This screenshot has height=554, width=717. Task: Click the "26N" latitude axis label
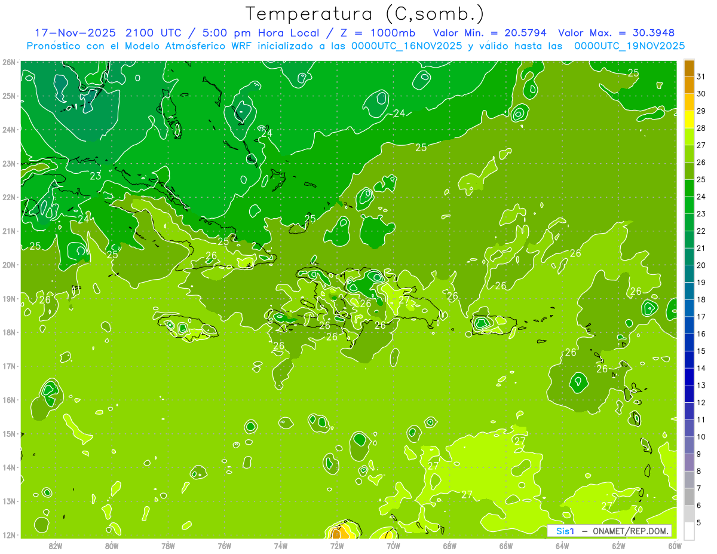coord(8,62)
